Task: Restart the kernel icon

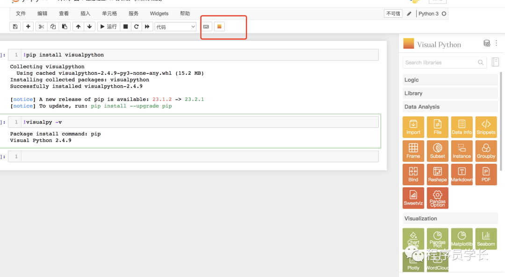Action: pos(136,27)
